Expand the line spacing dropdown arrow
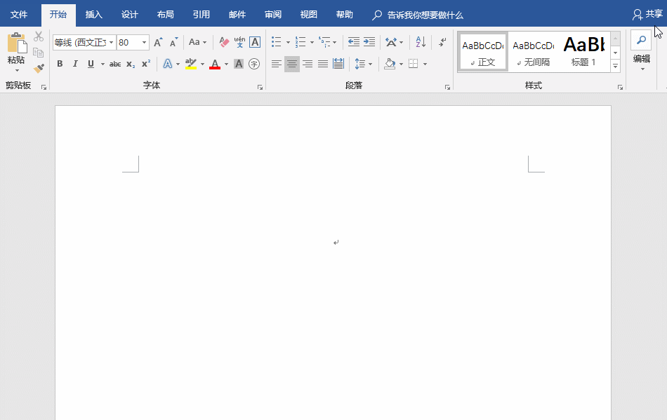 click(370, 64)
